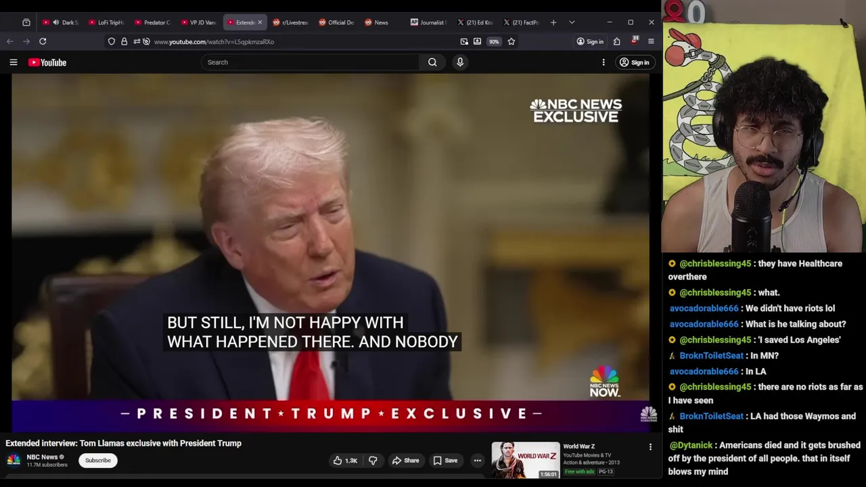This screenshot has height=487, width=866.
Task: Open site permissions icon in address bar
Action: tap(137, 41)
